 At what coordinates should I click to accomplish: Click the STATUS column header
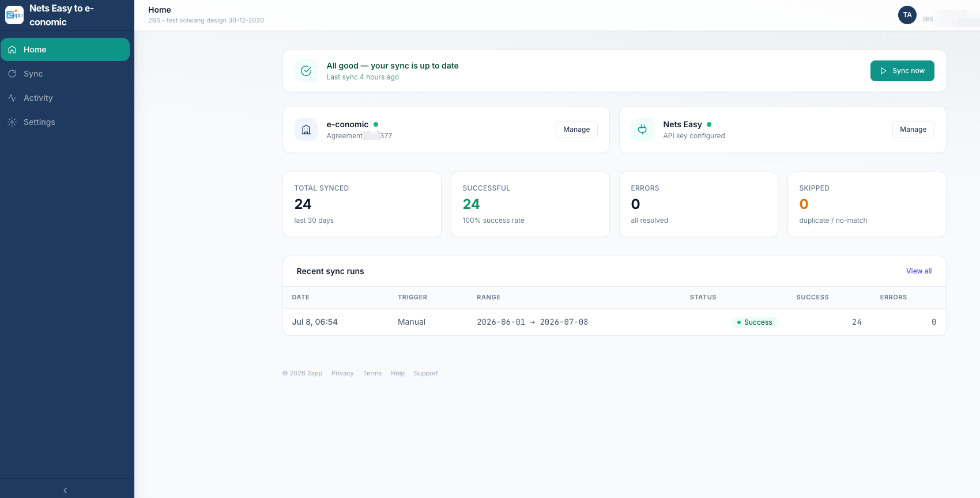click(x=703, y=298)
